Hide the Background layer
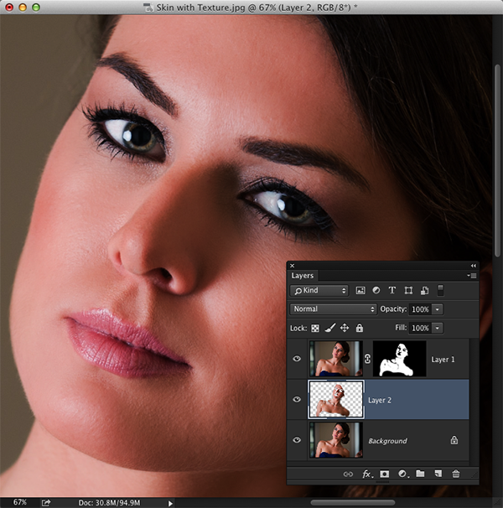 click(x=297, y=440)
